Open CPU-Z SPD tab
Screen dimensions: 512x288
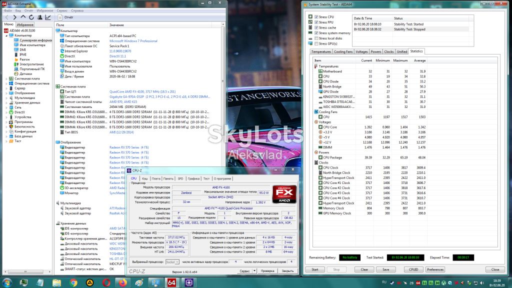pyautogui.click(x=180, y=178)
